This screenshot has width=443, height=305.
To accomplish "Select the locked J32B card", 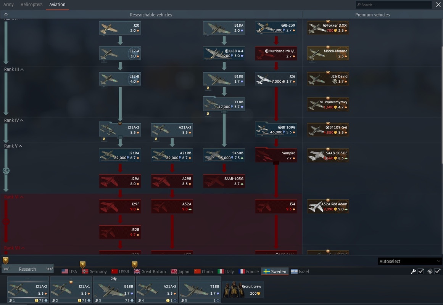I will [x=120, y=232].
